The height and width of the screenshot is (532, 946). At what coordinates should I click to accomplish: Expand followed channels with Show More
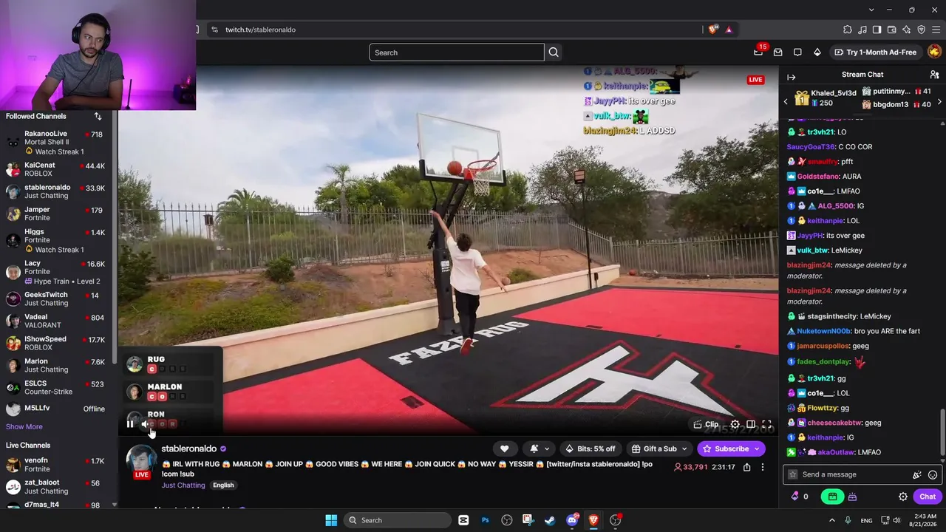coord(24,426)
